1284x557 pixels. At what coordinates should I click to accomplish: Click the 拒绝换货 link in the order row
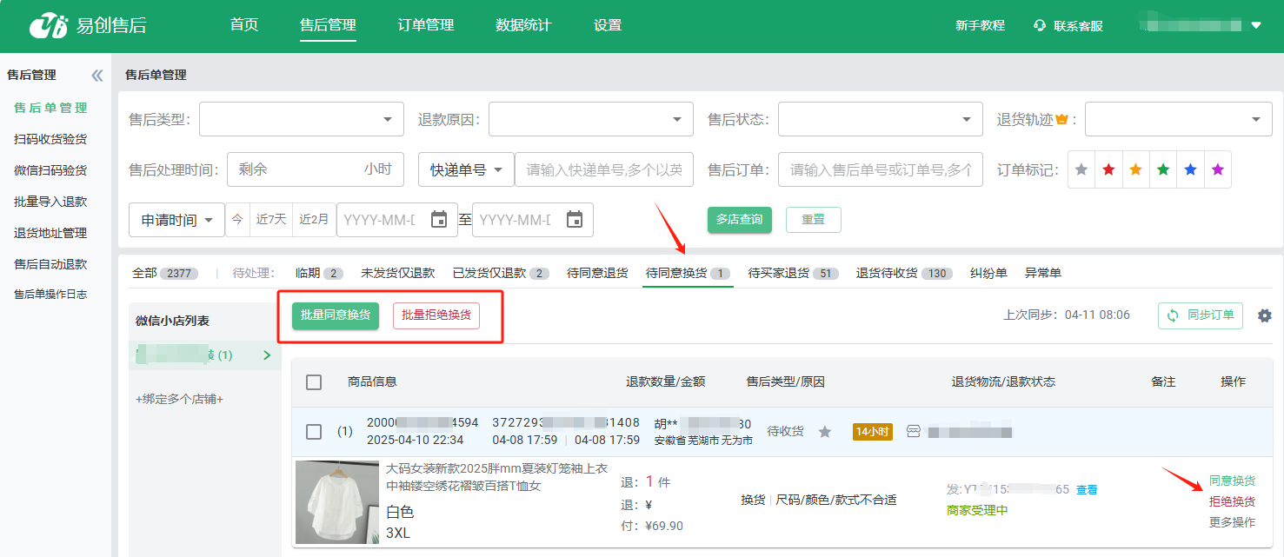click(x=1232, y=501)
